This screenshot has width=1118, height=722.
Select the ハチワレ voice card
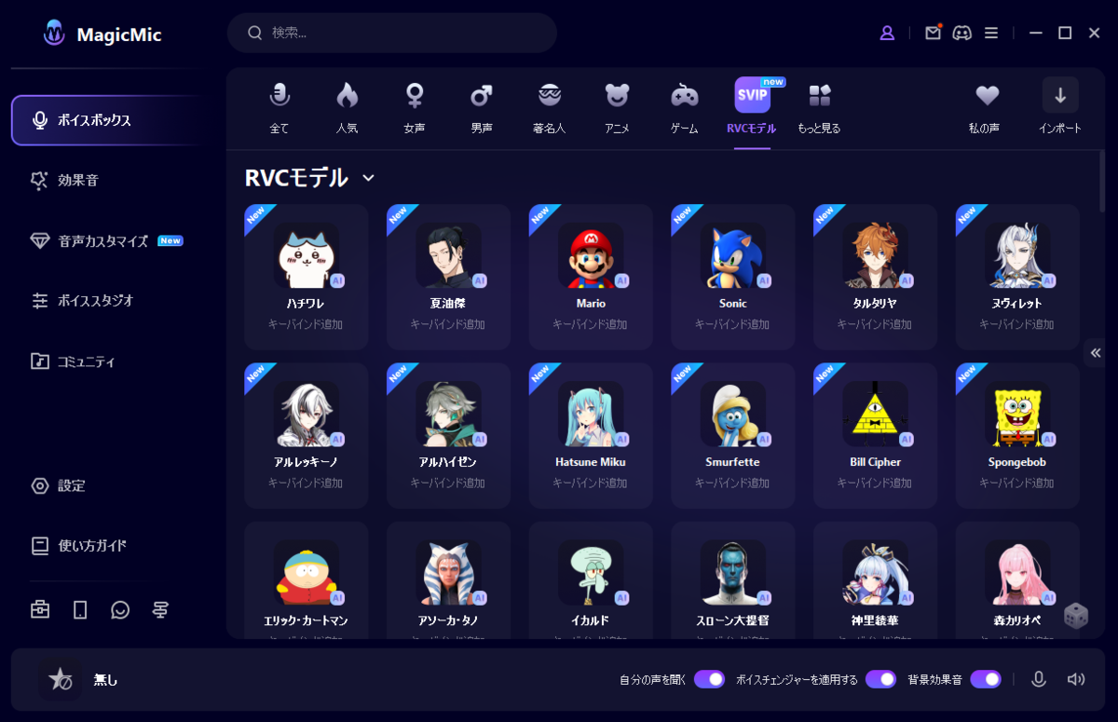pos(307,278)
